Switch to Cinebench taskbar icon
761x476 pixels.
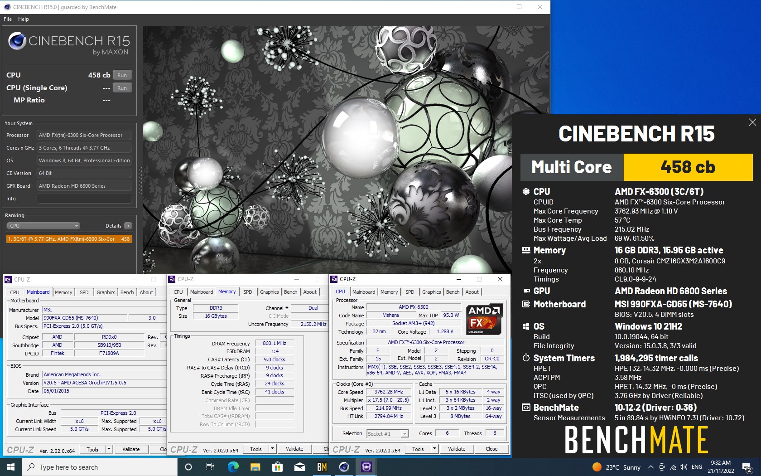click(x=344, y=467)
